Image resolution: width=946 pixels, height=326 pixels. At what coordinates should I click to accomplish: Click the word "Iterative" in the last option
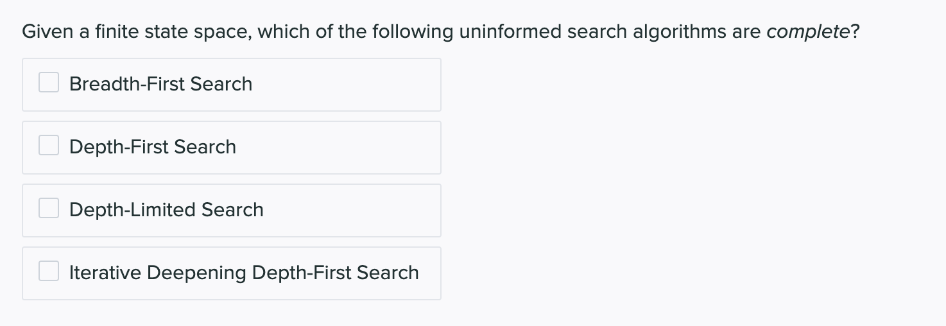[x=105, y=273]
